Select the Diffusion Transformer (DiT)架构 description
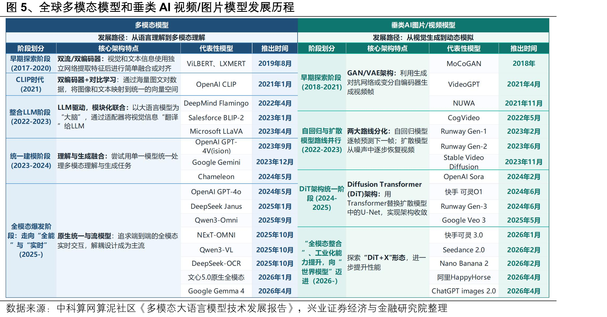Viewport: 607px width, 317px height. point(387,198)
